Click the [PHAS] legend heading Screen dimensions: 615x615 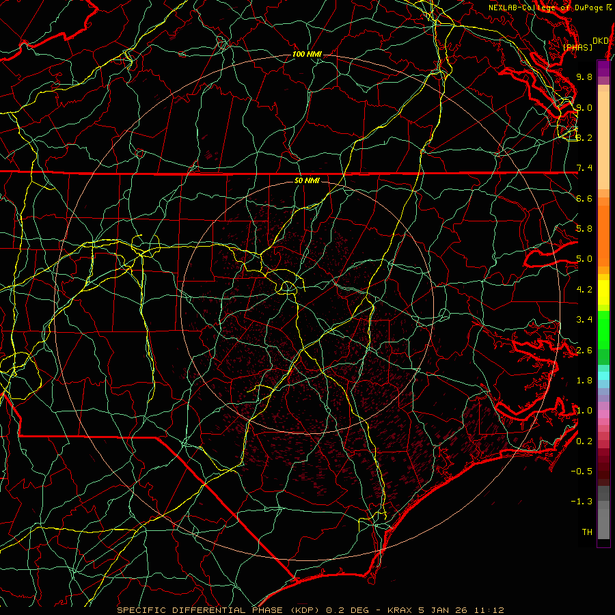(577, 47)
